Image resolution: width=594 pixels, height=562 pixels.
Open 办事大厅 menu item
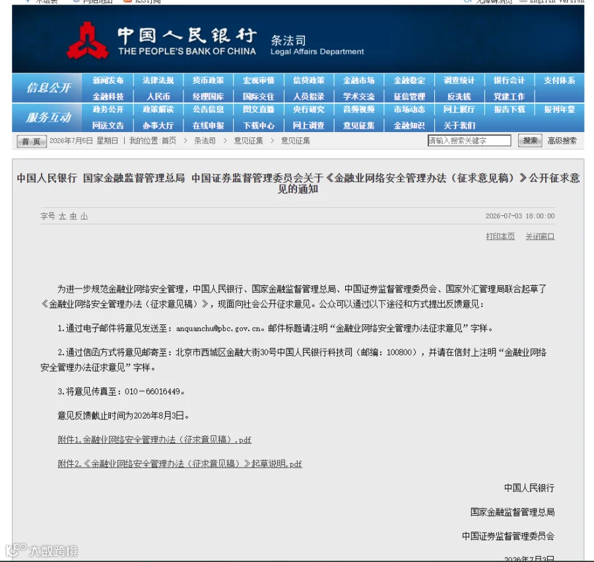[158, 125]
